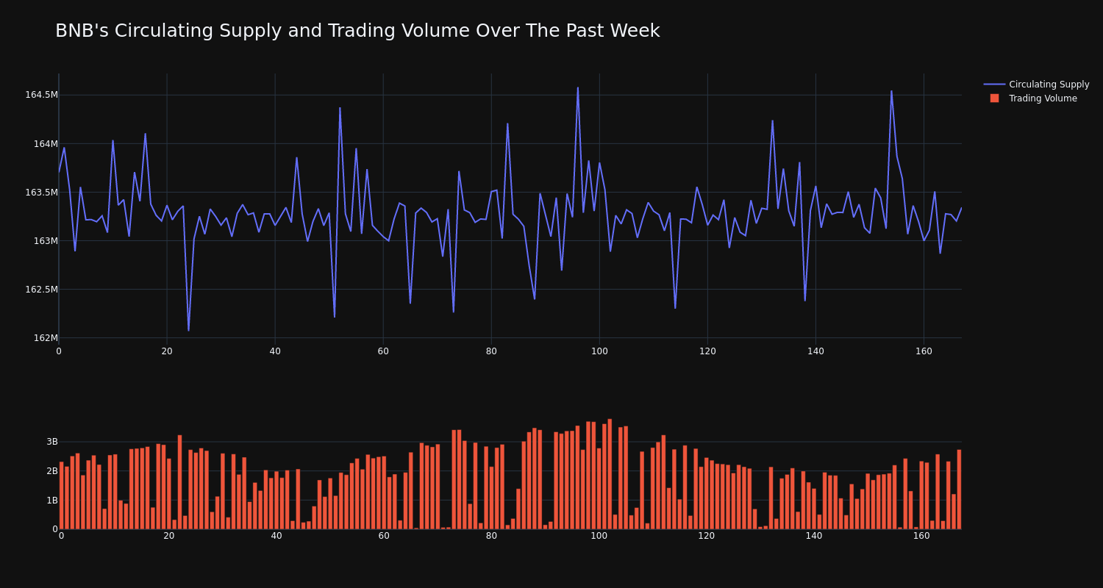Click the chart title about BNB's supply
Screen dimensions: 1103x588
point(357,31)
